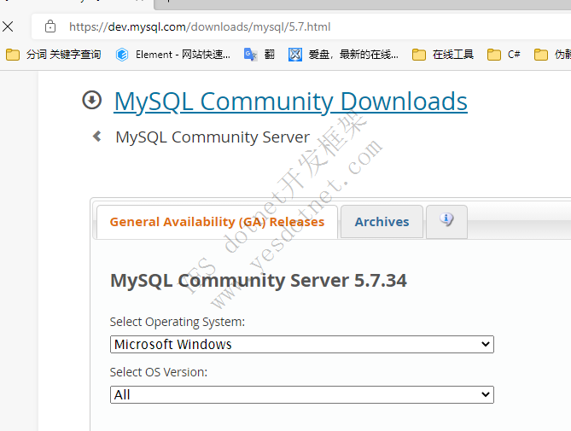Click the MySQL Community Server 5.7.34 heading

(x=259, y=281)
